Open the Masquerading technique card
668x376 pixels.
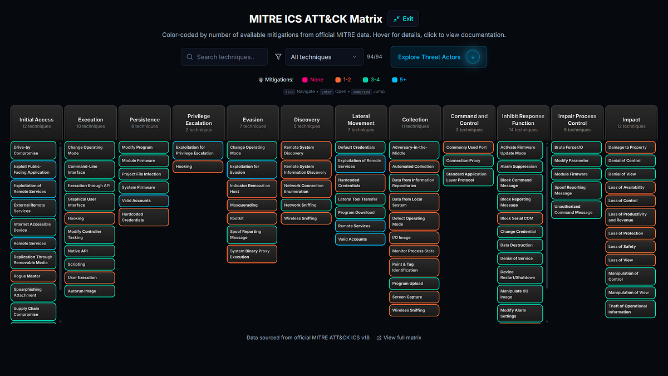[252, 205]
